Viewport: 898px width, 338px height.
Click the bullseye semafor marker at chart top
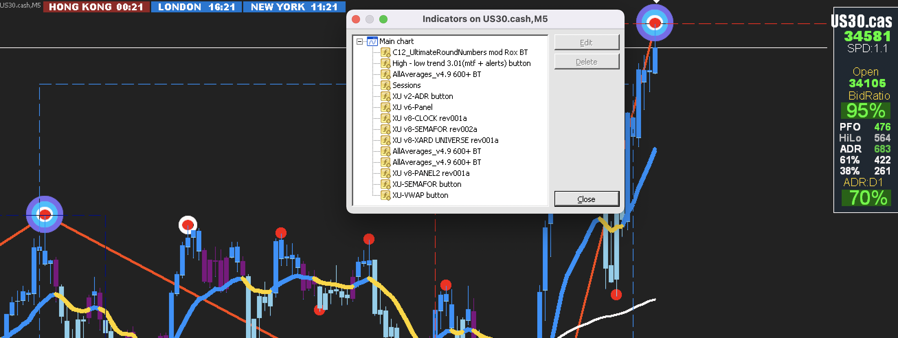655,23
